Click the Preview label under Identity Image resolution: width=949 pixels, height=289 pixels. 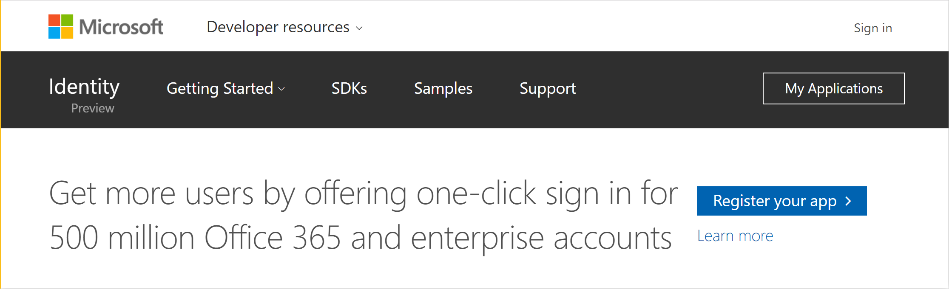point(93,108)
